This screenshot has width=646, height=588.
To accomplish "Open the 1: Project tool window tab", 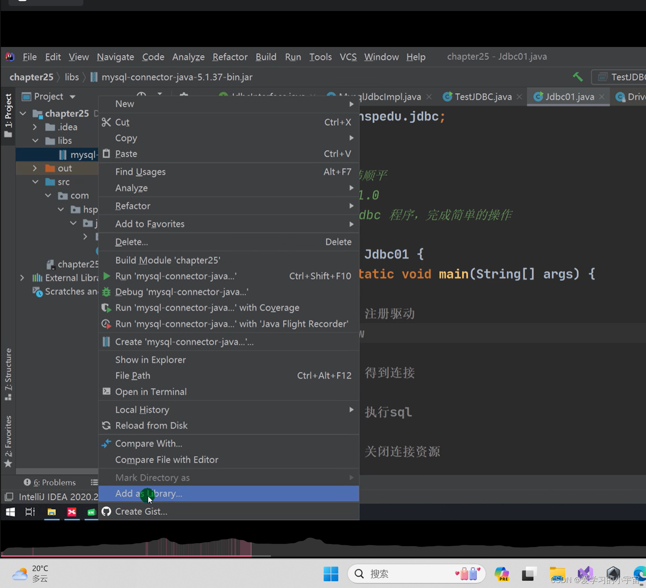I will [x=8, y=115].
